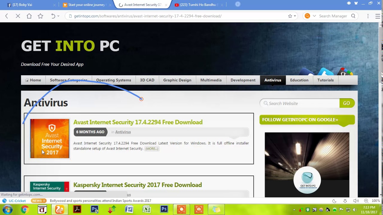Open the Multimedia category
The height and width of the screenshot is (215, 383).
point(211,80)
